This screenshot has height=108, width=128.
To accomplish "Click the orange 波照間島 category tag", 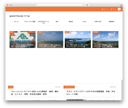I will (95, 32).
